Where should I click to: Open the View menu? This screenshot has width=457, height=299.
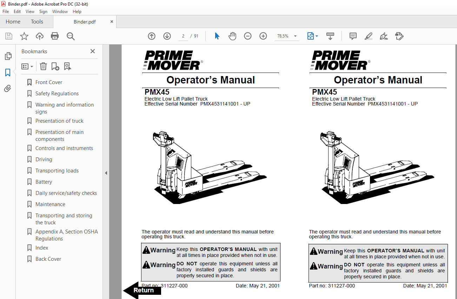(x=30, y=12)
